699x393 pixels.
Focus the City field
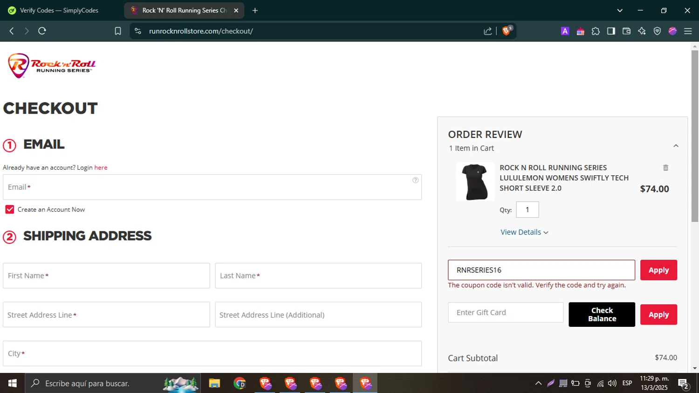point(212,353)
